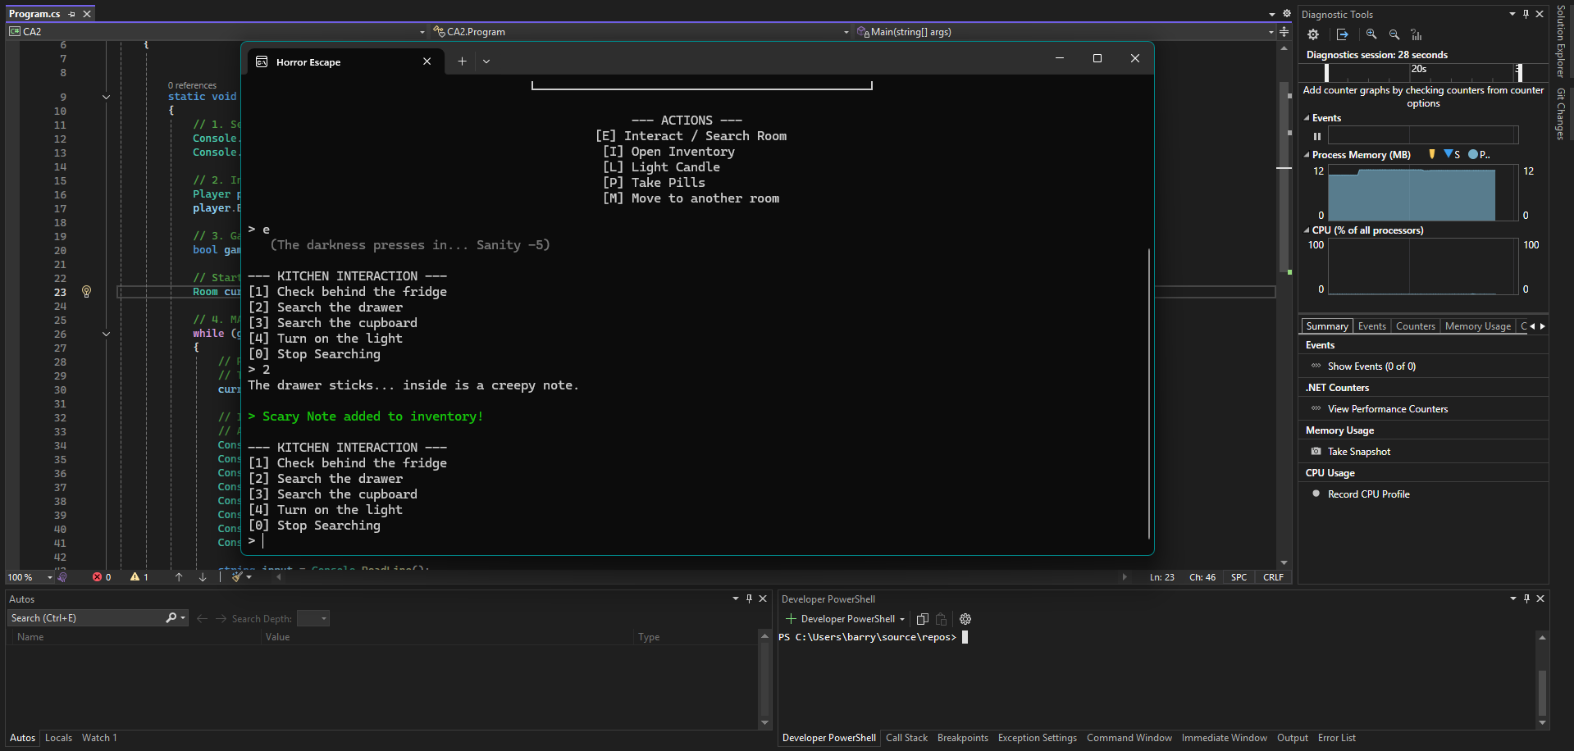Pause the Events timeline tracking

(1317, 136)
